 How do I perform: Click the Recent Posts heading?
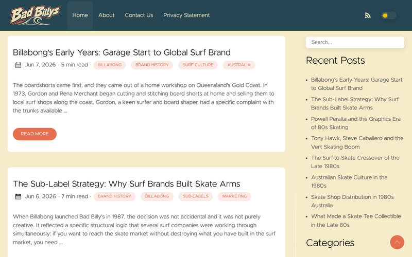click(x=335, y=61)
